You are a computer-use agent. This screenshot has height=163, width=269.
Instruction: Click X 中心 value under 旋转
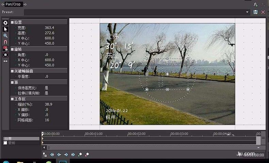(49, 60)
